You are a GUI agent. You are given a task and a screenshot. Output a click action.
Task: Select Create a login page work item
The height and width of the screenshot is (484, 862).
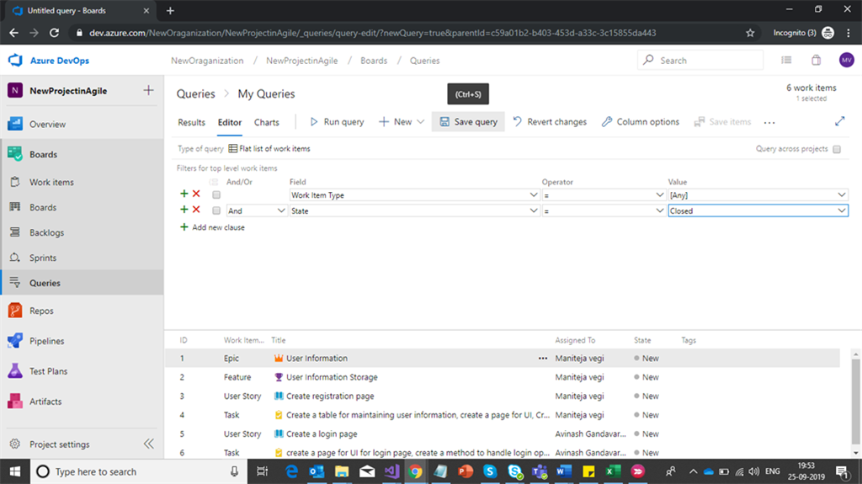tap(322, 434)
